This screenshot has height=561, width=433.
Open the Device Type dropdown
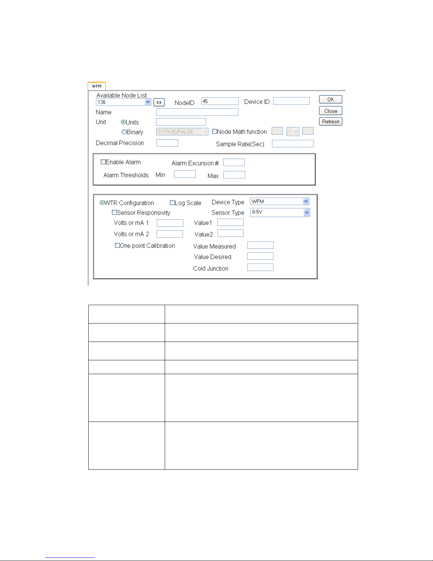click(280, 201)
